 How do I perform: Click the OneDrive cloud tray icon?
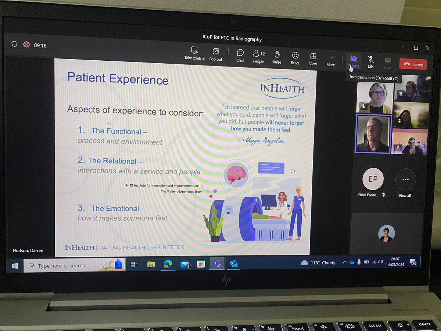click(352, 262)
